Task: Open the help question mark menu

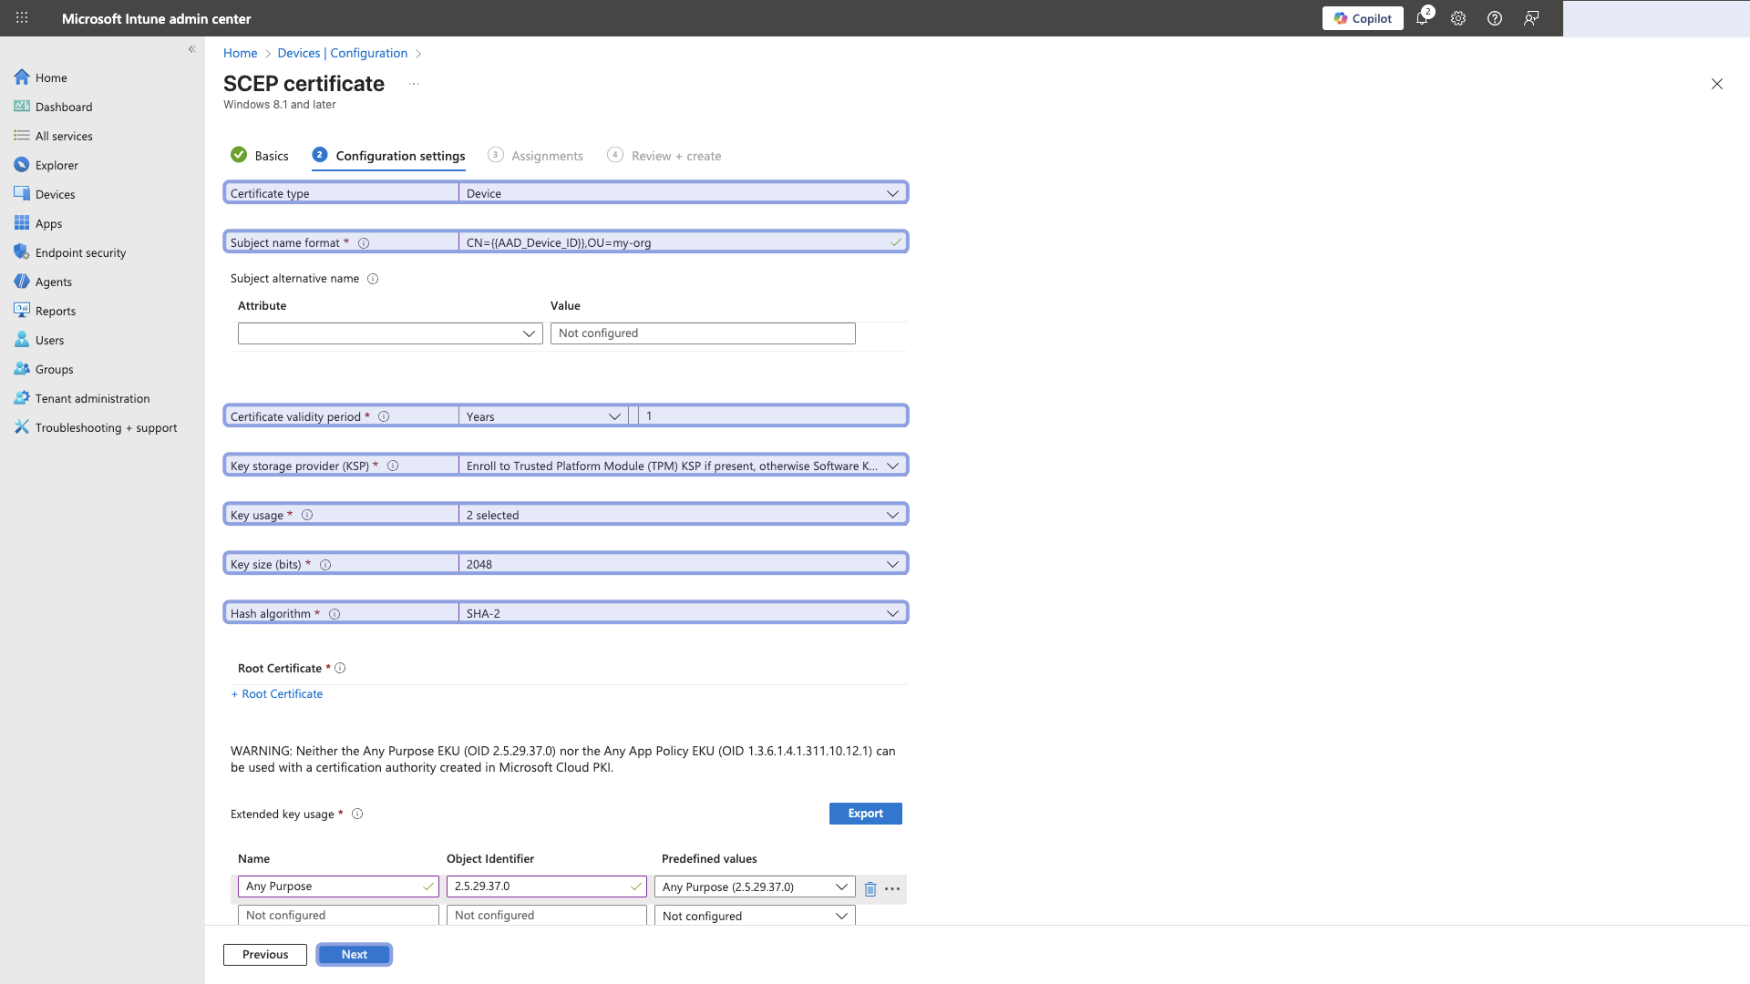Action: pos(1494,18)
